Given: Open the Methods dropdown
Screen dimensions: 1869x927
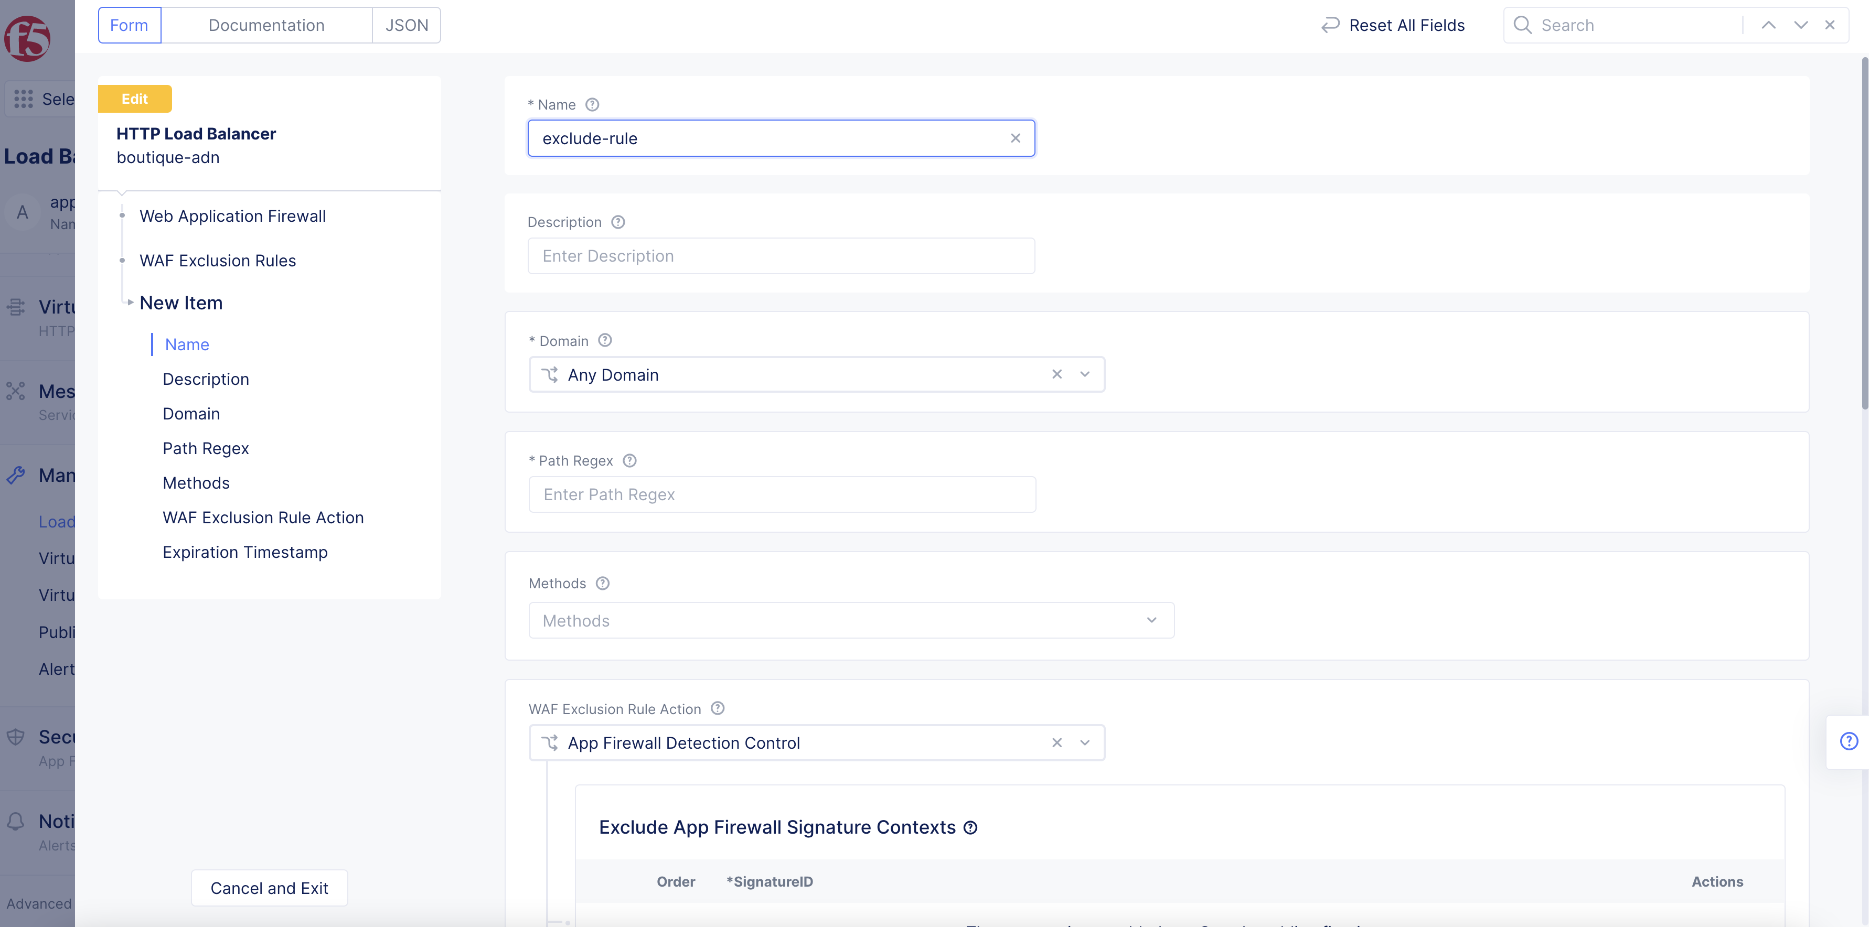Looking at the screenshot, I should coord(851,620).
